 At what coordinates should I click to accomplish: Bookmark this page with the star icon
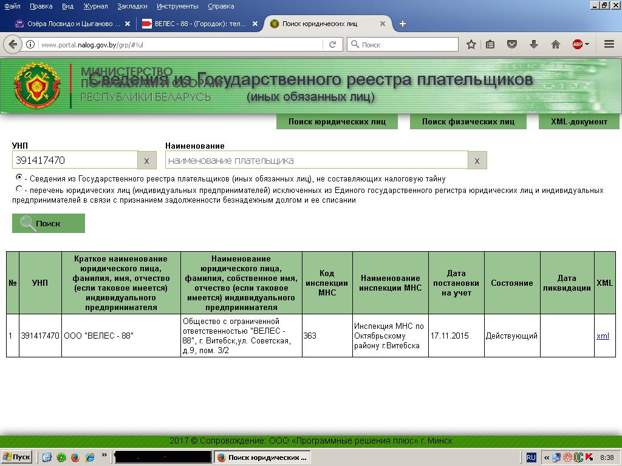(471, 44)
